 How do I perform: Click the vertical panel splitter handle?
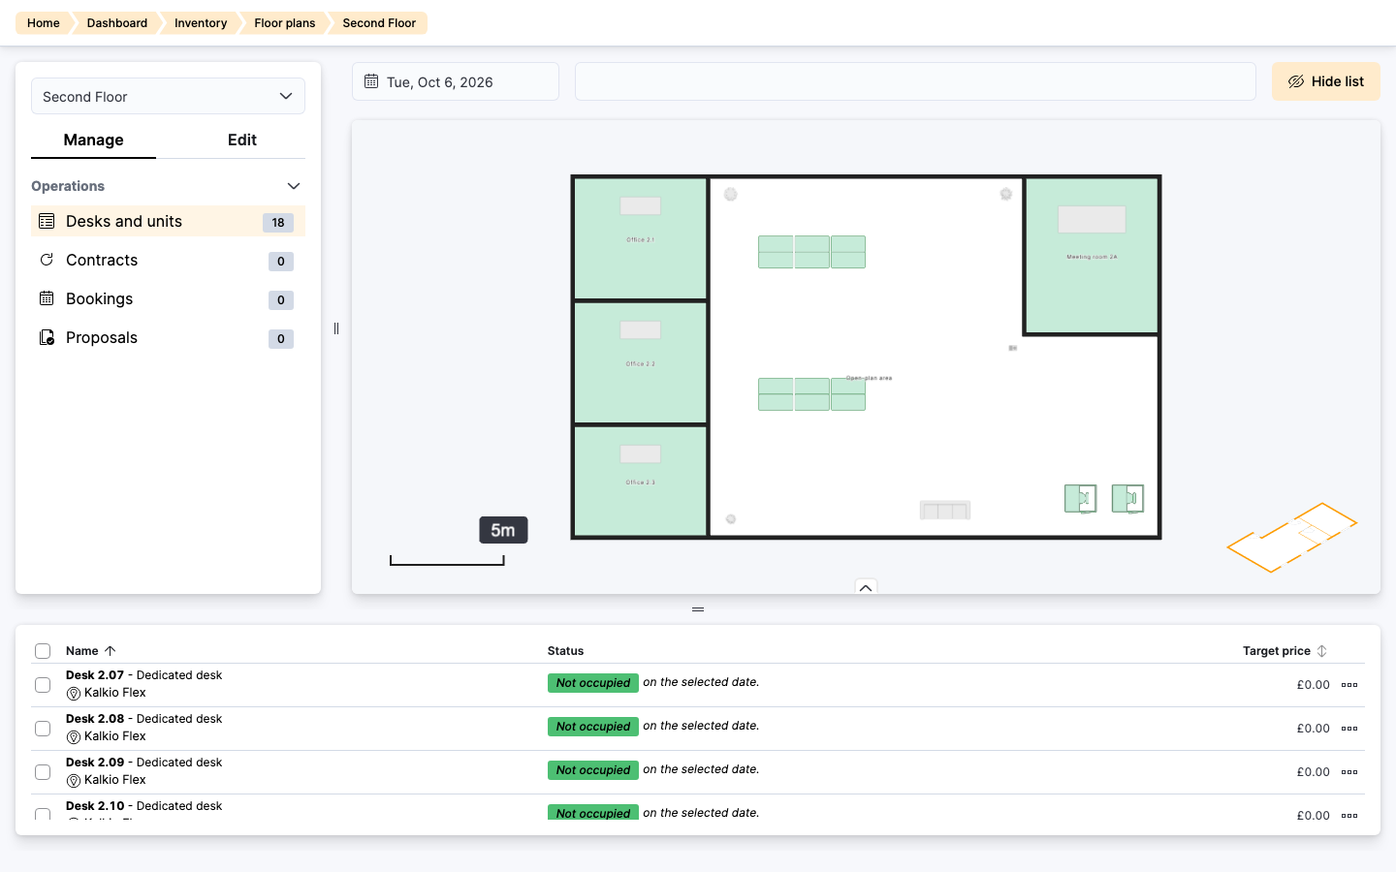click(336, 328)
